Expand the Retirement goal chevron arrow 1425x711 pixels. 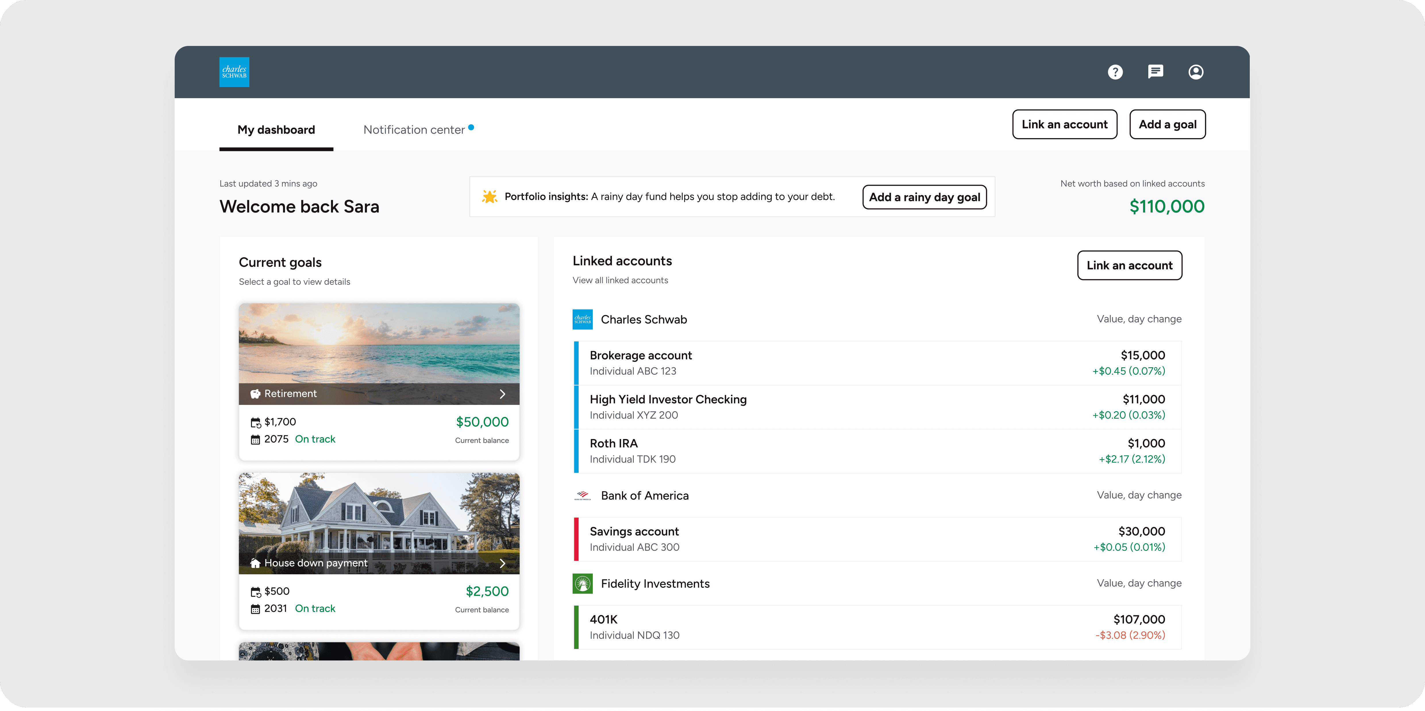pyautogui.click(x=502, y=394)
